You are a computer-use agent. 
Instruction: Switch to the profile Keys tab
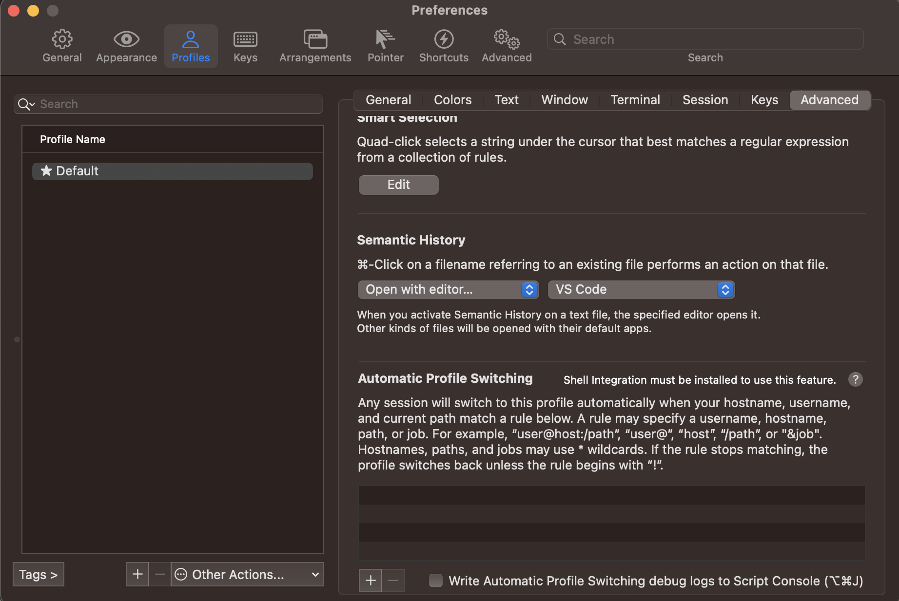click(x=764, y=100)
